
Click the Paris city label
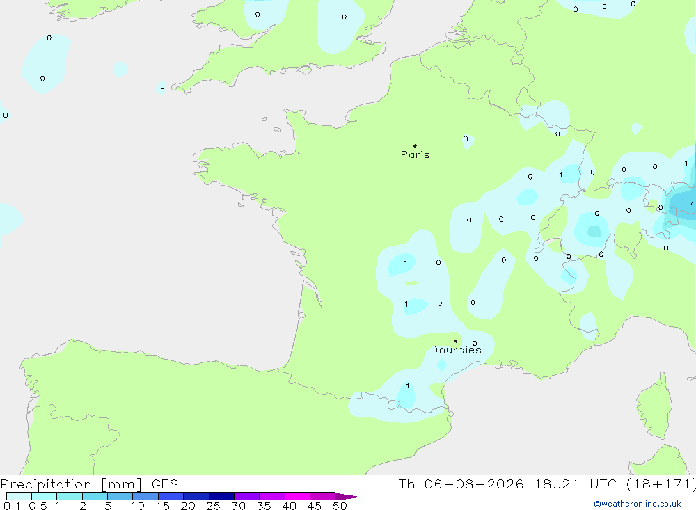click(x=415, y=154)
